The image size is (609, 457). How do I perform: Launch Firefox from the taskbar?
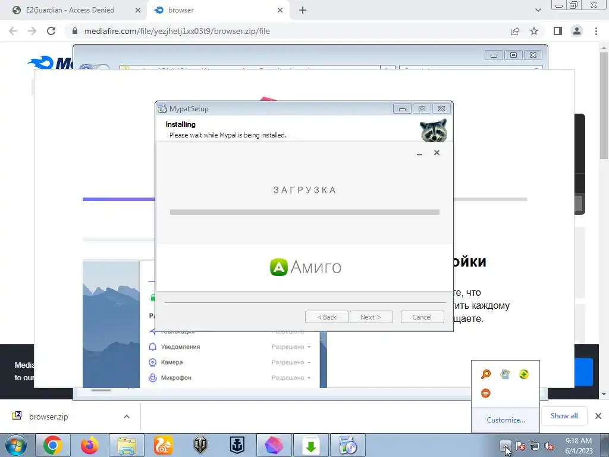(89, 445)
